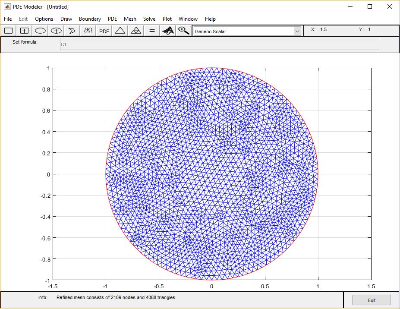Open the Help menu
The image size is (400, 309).
210,19
